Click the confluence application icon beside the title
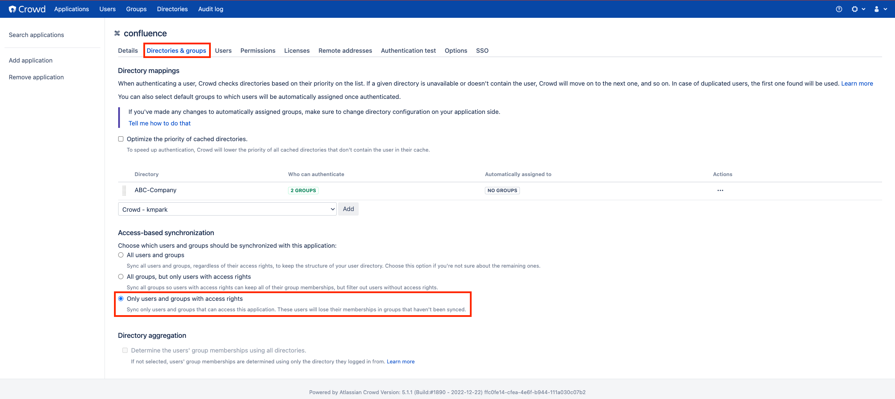Screen dimensions: 895x399 117,33
